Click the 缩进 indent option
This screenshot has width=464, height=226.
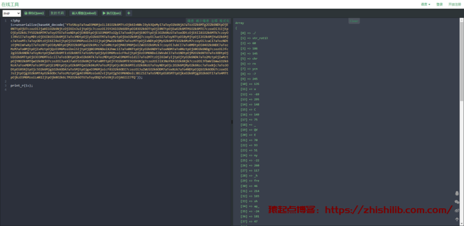pos(190,21)
